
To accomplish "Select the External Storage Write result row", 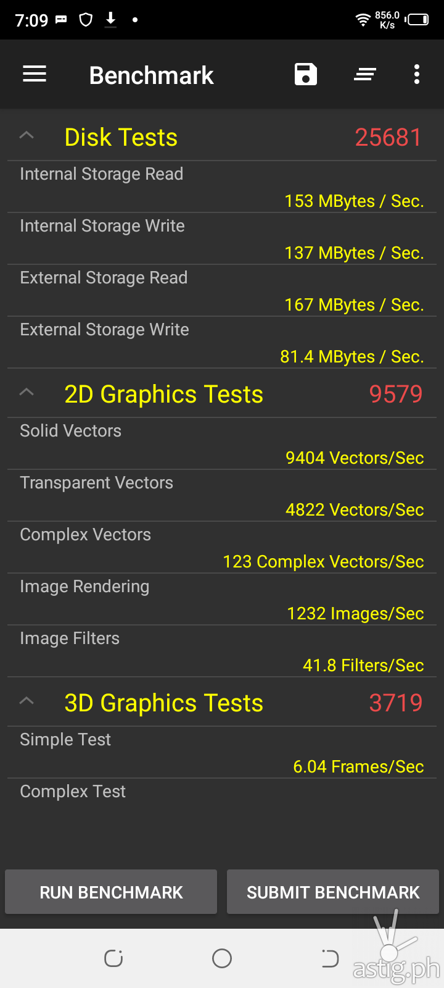I will coord(222,343).
